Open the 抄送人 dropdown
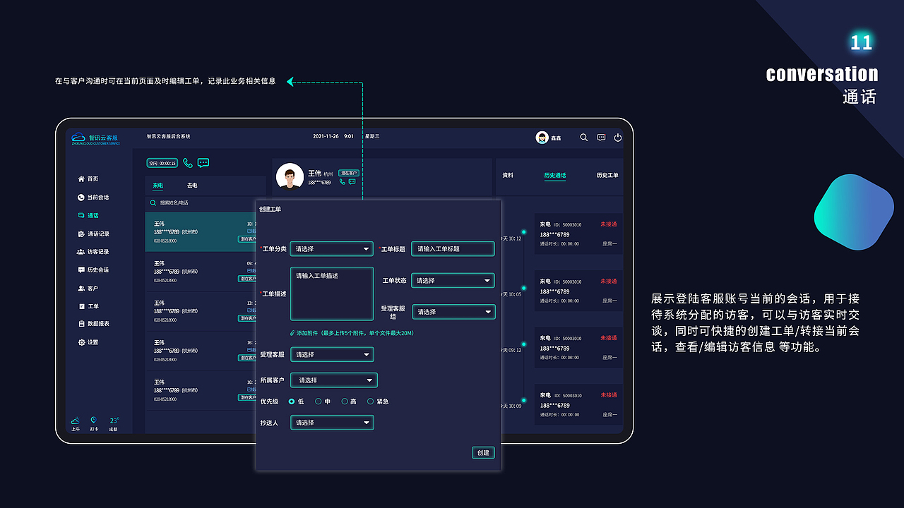The height and width of the screenshot is (508, 904). [x=332, y=423]
